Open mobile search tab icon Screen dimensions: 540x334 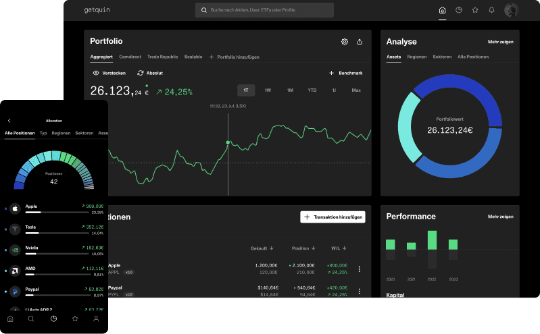coord(31,319)
